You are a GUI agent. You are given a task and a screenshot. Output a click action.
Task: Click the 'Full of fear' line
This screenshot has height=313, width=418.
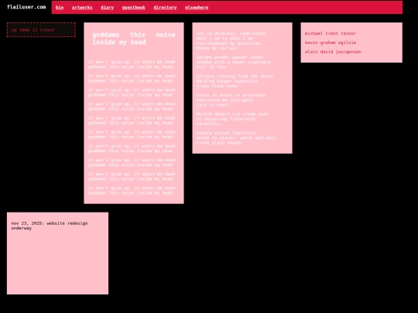pyautogui.click(x=211, y=67)
